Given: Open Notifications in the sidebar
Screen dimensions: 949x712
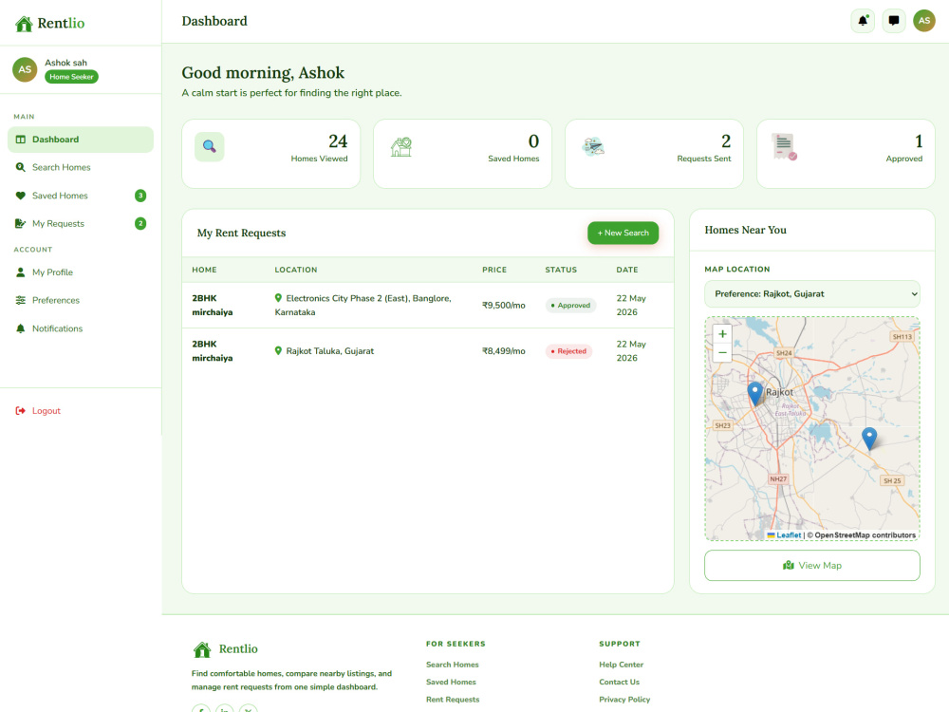Looking at the screenshot, I should point(81,328).
